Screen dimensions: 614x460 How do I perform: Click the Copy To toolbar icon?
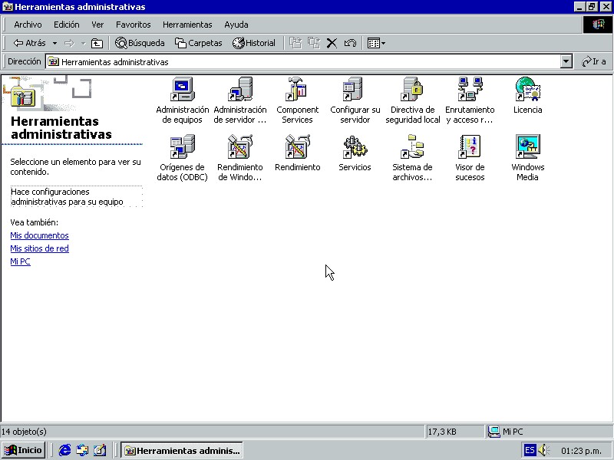pyautogui.click(x=314, y=43)
